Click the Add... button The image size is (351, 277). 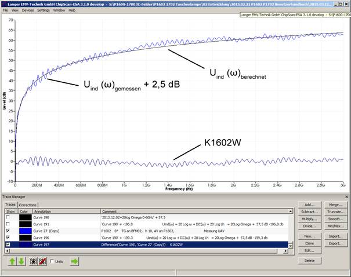pyautogui.click(x=310, y=205)
